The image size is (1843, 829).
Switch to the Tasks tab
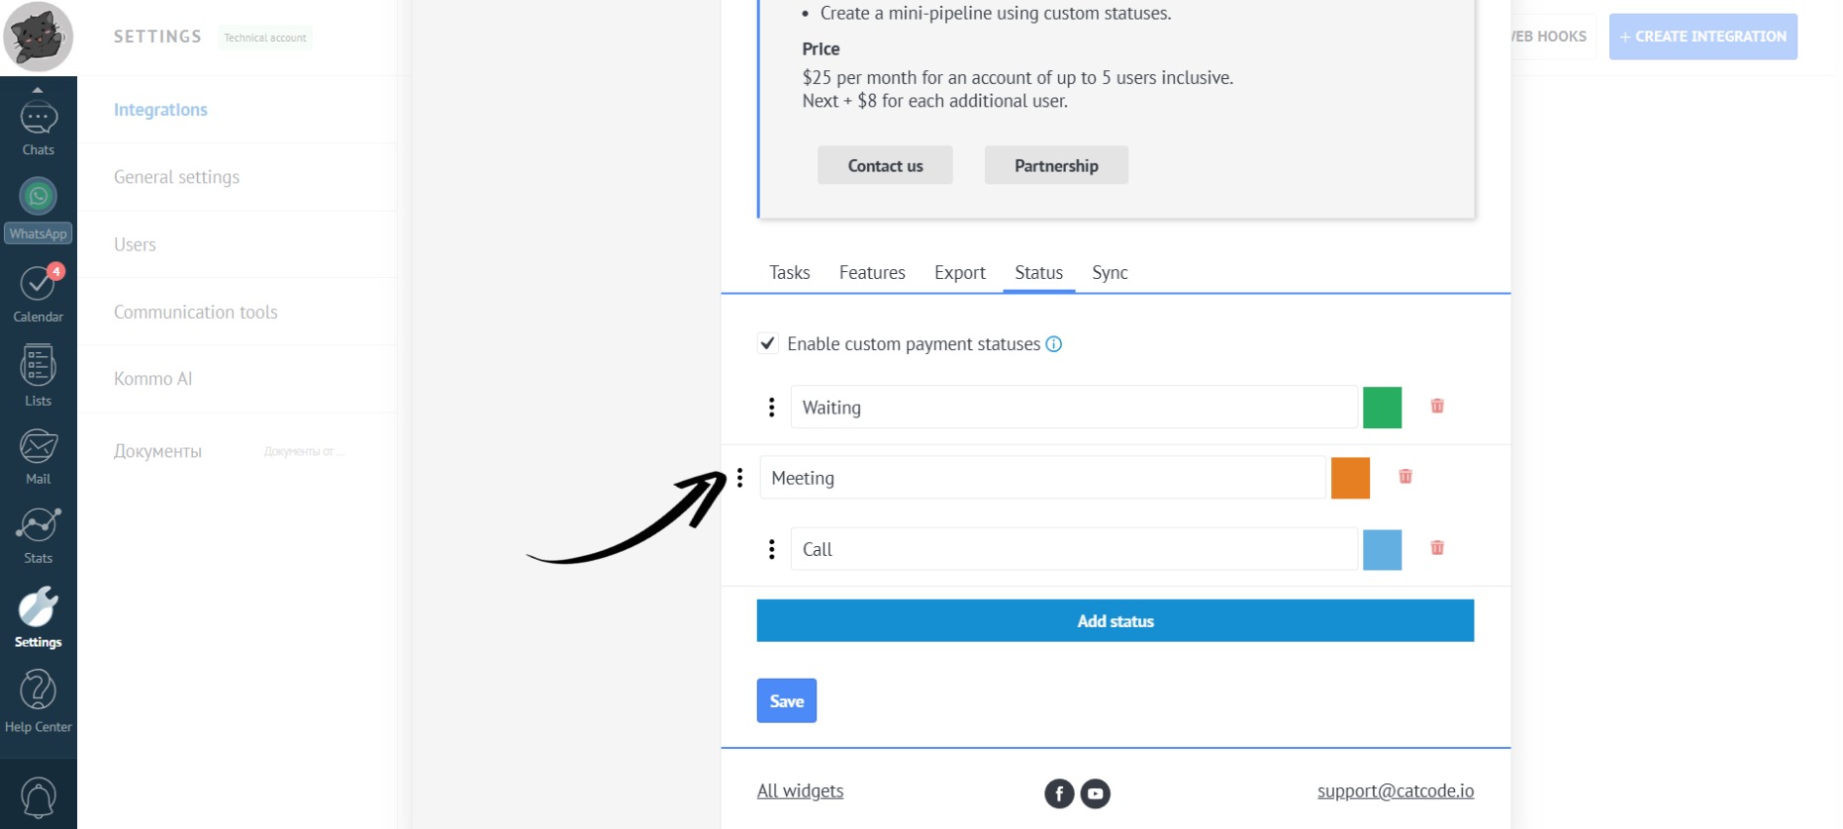(x=789, y=273)
